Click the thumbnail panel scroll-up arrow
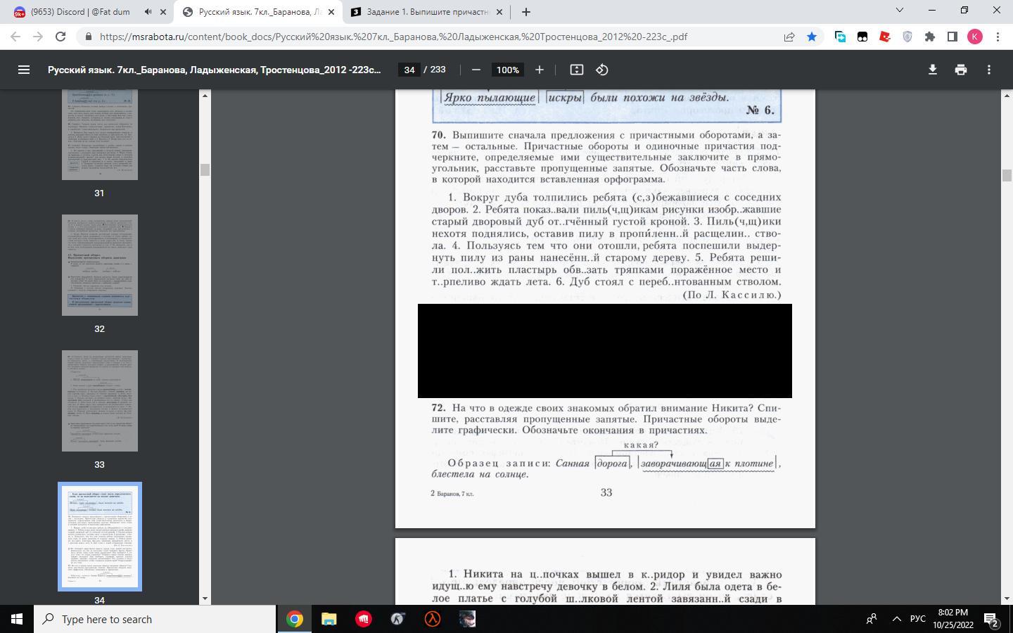The image size is (1013, 633). (x=205, y=95)
